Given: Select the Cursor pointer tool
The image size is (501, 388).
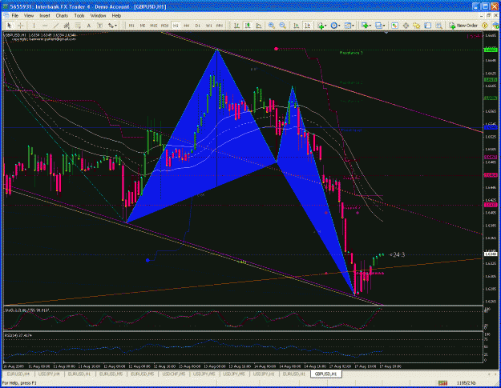Looking at the screenshot, I should point(9,26).
